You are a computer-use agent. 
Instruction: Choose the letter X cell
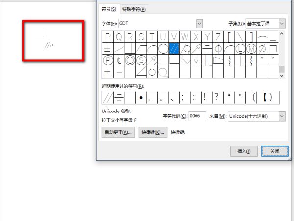pyautogui.click(x=196, y=37)
